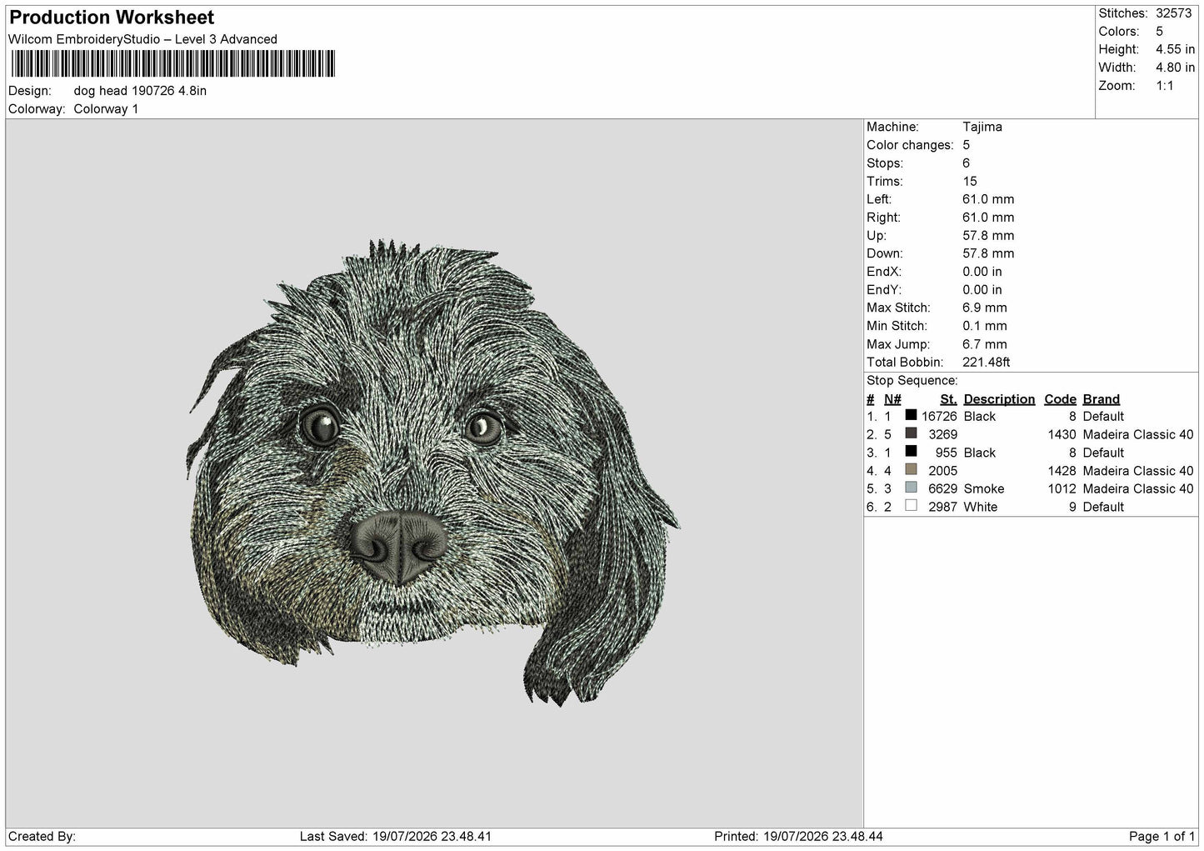Viewport: 1204px width, 851px height.
Task: Click the 'Down:' label
Action: tap(884, 253)
